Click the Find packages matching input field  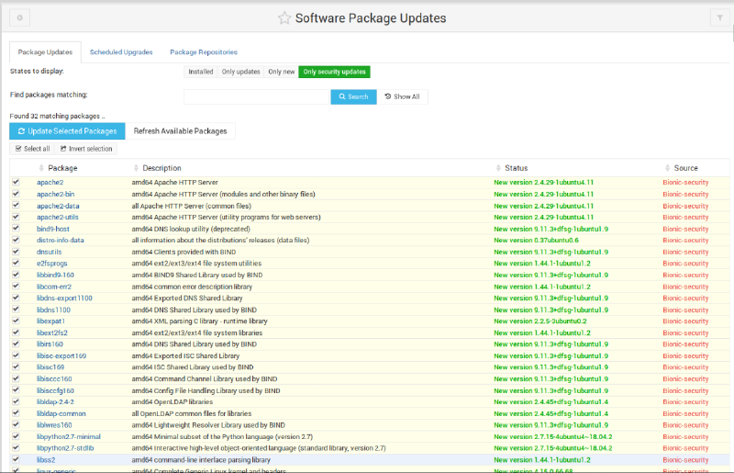257,96
